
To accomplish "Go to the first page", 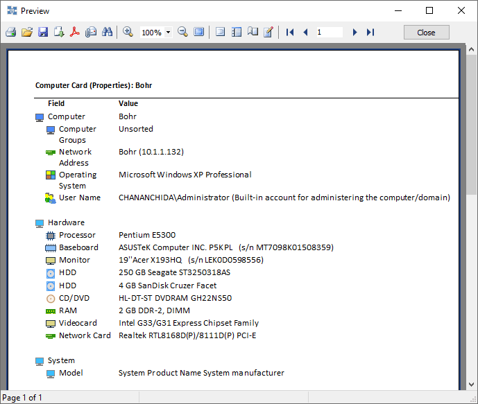I will [290, 32].
